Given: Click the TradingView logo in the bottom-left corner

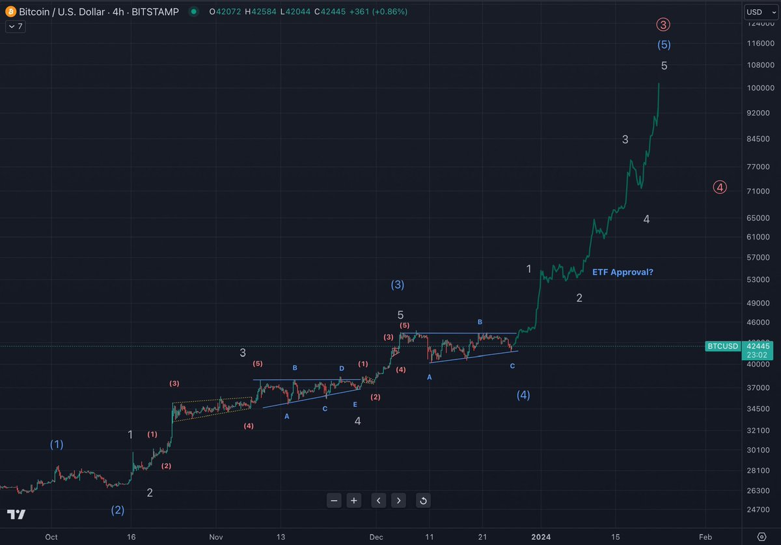Looking at the screenshot, I should pyautogui.click(x=16, y=514).
